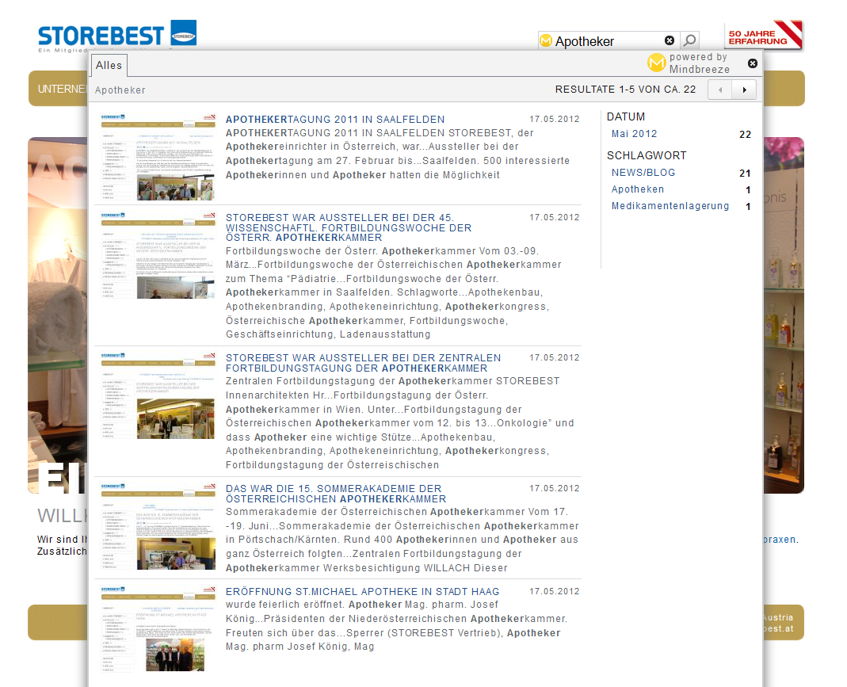This screenshot has height=687, width=847.
Task: Open the 15. Sommerakademie result link
Action: [336, 494]
